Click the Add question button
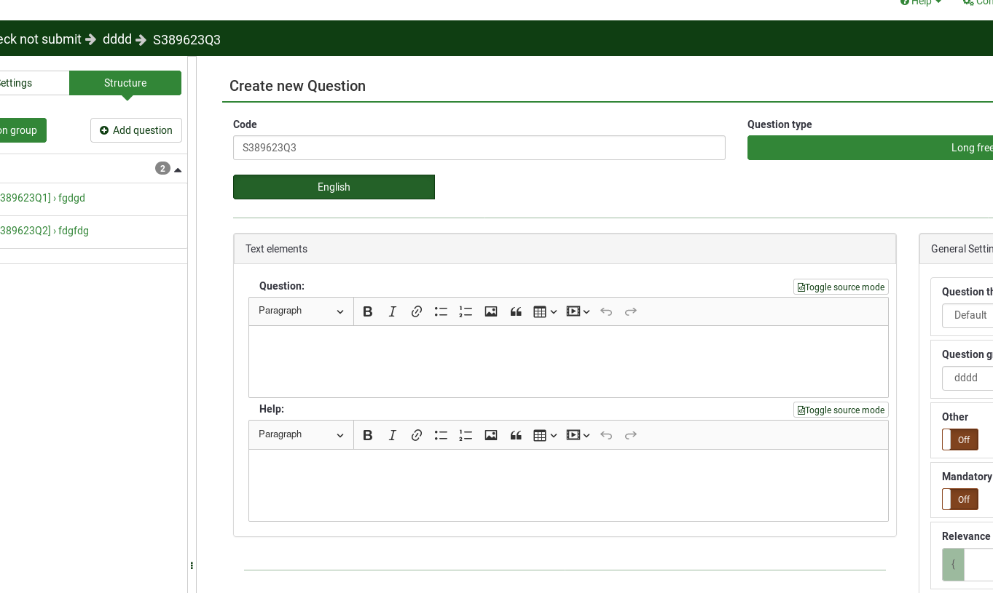Image resolution: width=993 pixels, height=593 pixels. point(136,130)
